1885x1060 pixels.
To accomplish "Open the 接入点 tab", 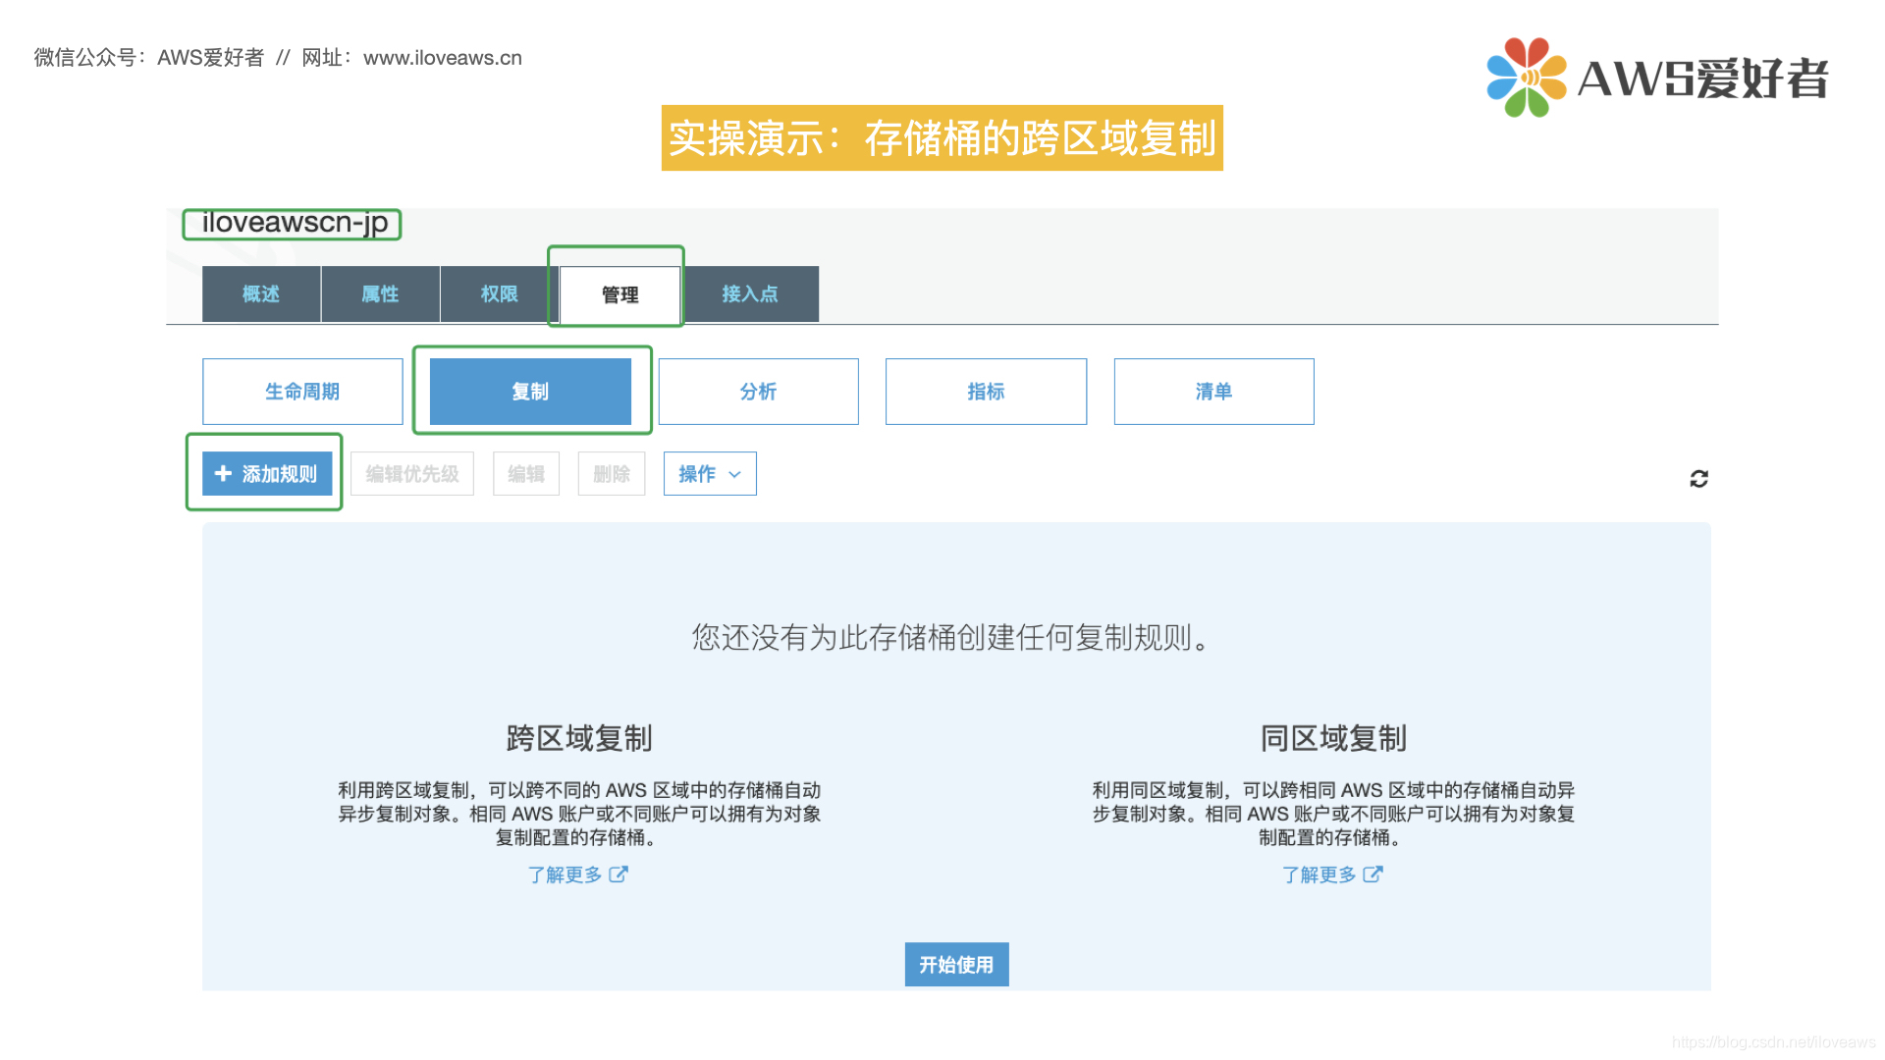I will coord(751,293).
